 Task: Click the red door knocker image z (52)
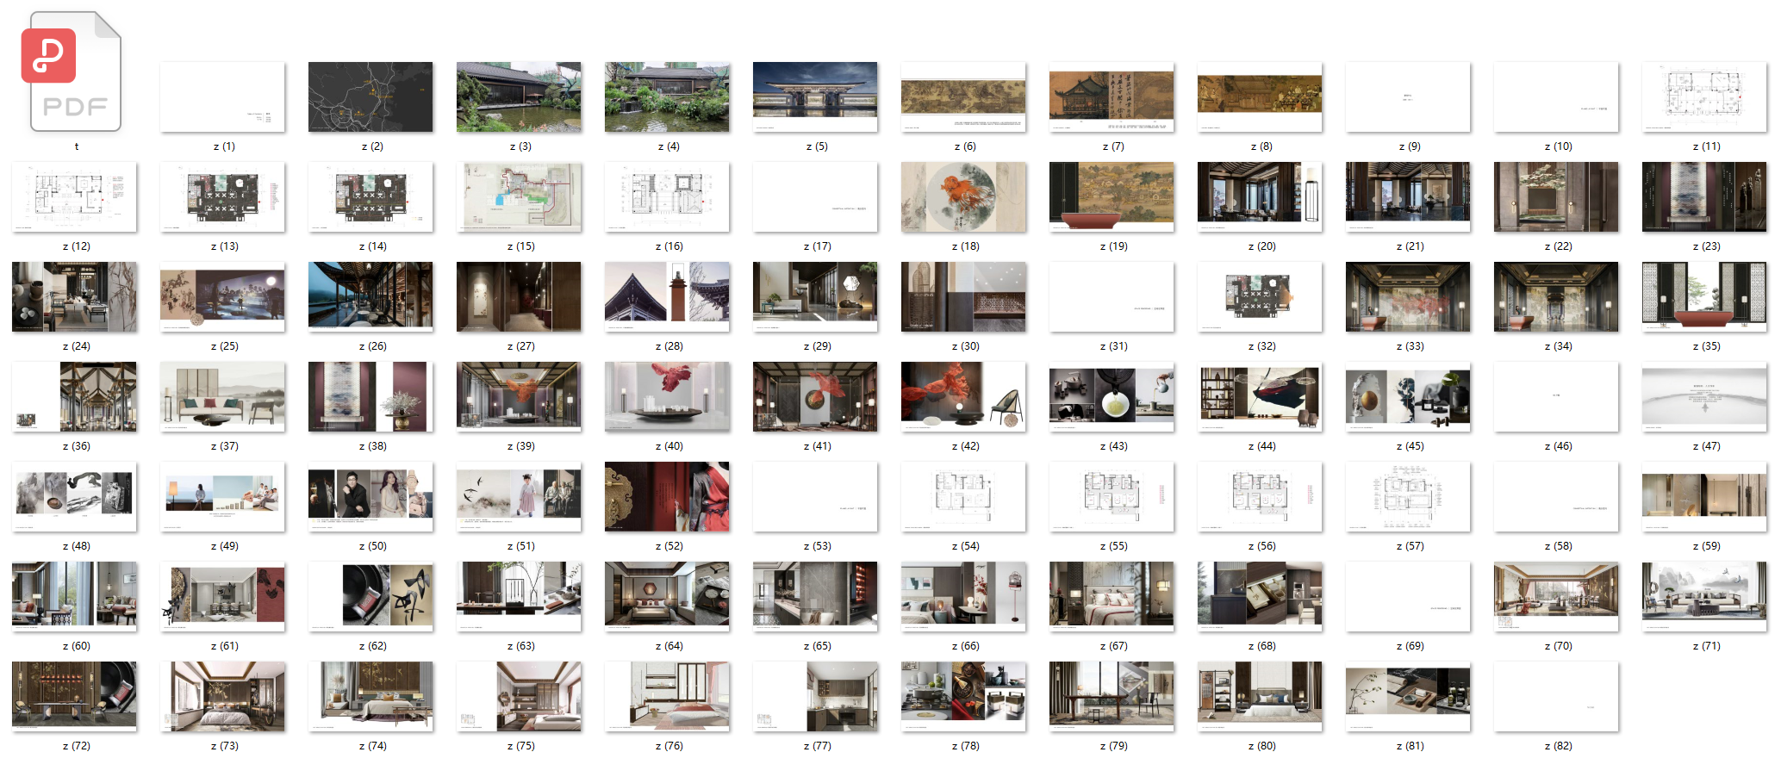click(x=667, y=496)
